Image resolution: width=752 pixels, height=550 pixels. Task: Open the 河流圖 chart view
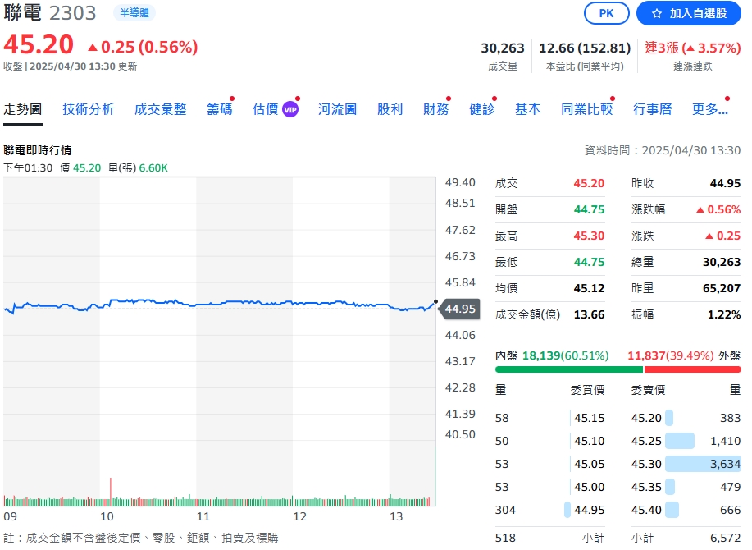tap(337, 108)
